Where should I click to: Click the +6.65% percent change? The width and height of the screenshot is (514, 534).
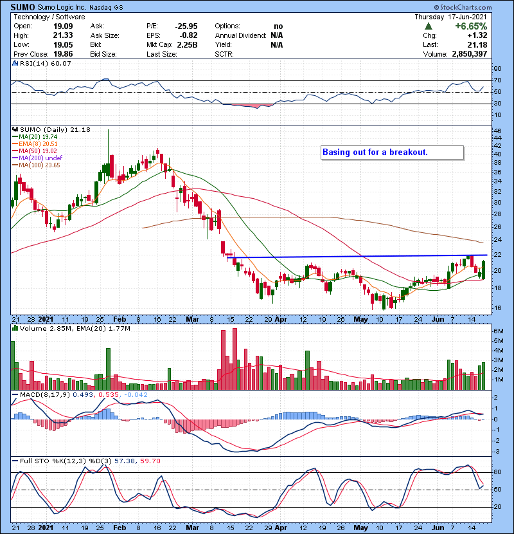coord(471,26)
